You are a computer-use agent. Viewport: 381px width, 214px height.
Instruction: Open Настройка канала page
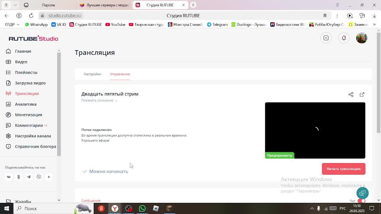33,136
